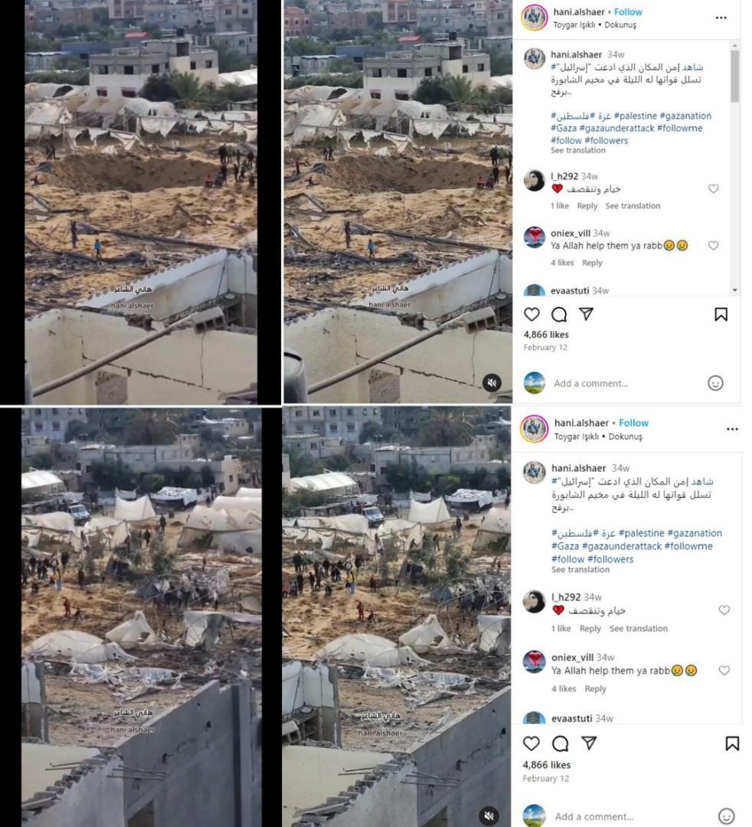The width and height of the screenshot is (752, 827).
Task: Open three-dot options menu on top post
Action: pyautogui.click(x=721, y=18)
